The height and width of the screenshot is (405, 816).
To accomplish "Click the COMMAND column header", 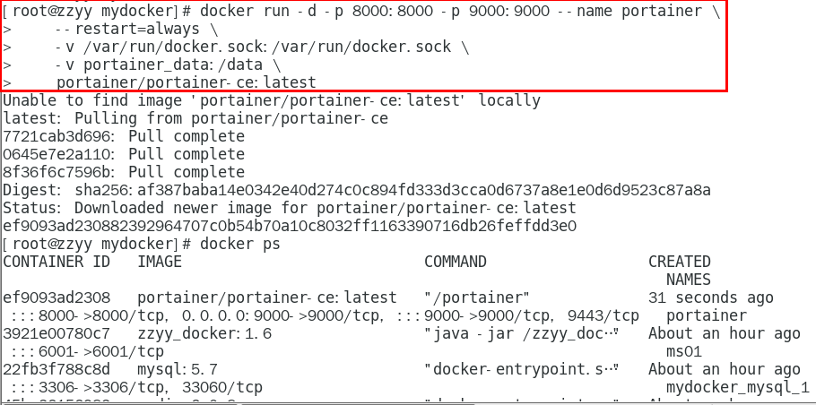I will point(456,262).
